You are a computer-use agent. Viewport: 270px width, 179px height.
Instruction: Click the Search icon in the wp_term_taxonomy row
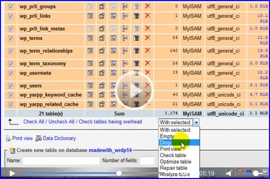[x=113, y=63]
